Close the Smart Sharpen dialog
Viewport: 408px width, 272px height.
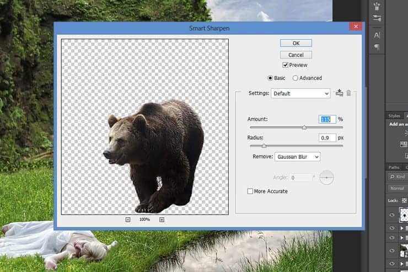click(x=356, y=27)
